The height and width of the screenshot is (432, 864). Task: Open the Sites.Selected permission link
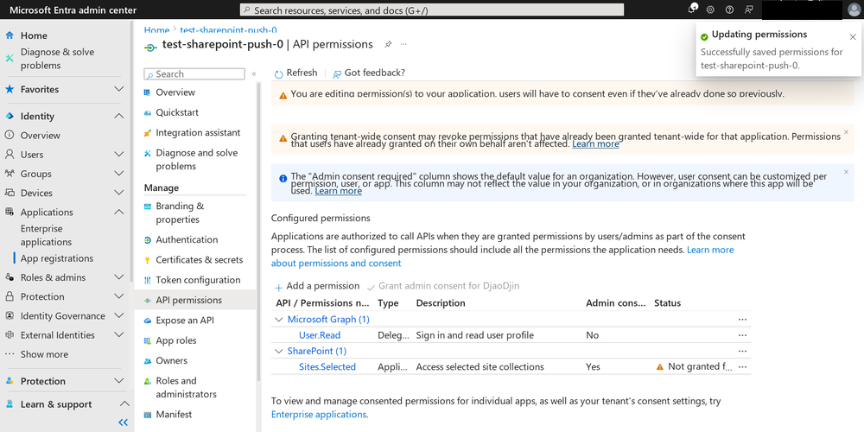(327, 367)
